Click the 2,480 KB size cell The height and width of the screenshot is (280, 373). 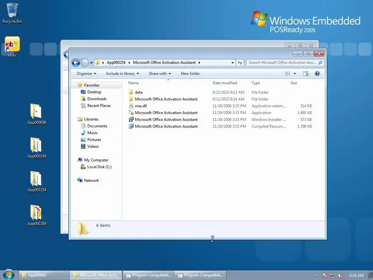[304, 113]
